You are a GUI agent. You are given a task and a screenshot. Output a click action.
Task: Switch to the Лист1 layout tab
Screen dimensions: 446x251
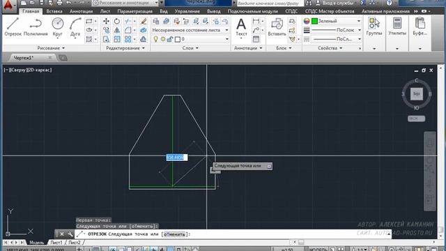tap(56, 243)
